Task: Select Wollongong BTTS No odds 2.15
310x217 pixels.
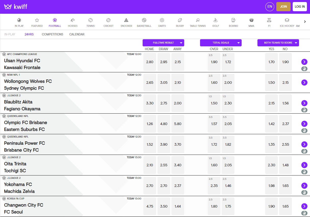Action: 286,83
